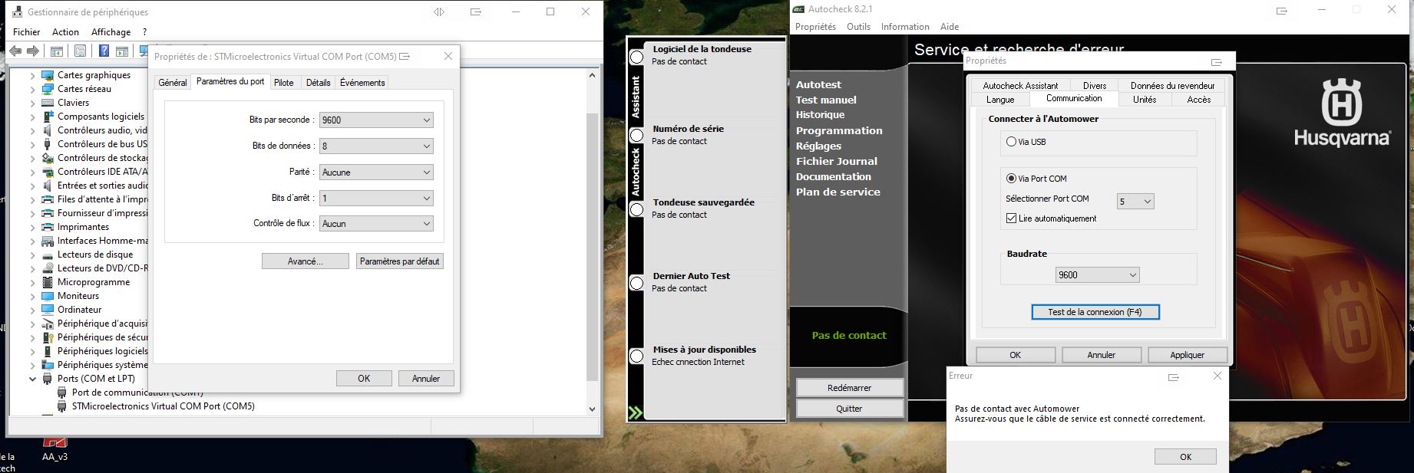Click the Tondeuse sauvegardée status circle
The height and width of the screenshot is (473, 1414).
click(636, 209)
